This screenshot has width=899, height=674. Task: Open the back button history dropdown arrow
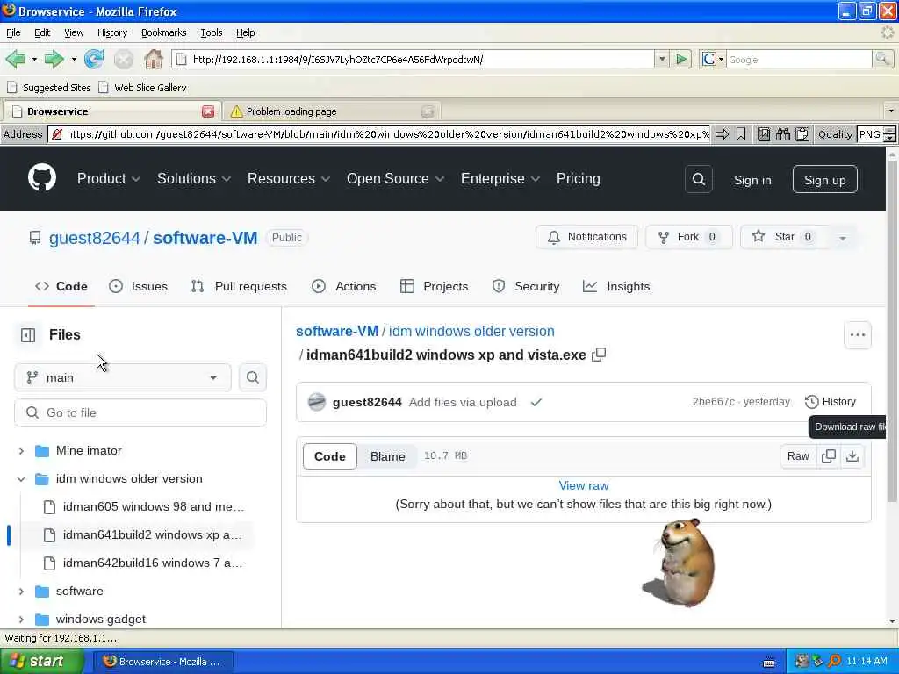coord(34,59)
